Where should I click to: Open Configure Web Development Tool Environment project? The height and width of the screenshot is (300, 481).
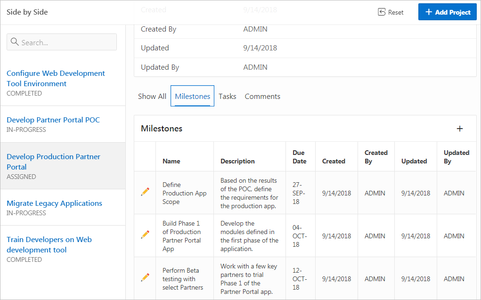point(56,78)
